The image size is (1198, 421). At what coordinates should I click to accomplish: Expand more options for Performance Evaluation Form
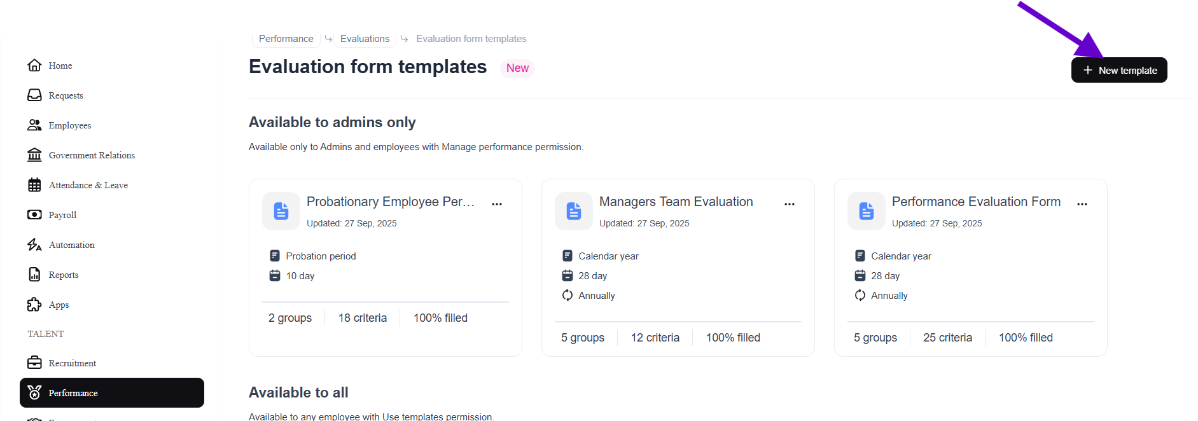pyautogui.click(x=1082, y=204)
